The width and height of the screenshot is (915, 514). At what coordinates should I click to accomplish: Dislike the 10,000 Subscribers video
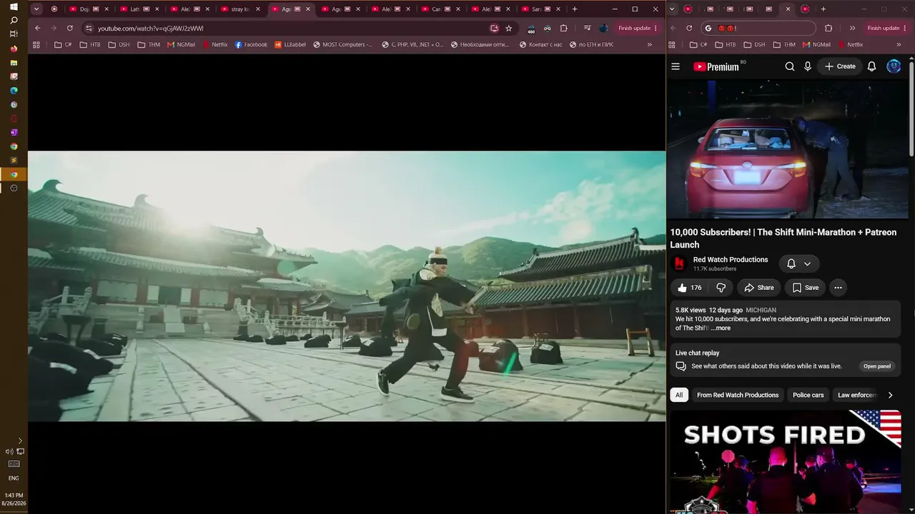coord(721,288)
